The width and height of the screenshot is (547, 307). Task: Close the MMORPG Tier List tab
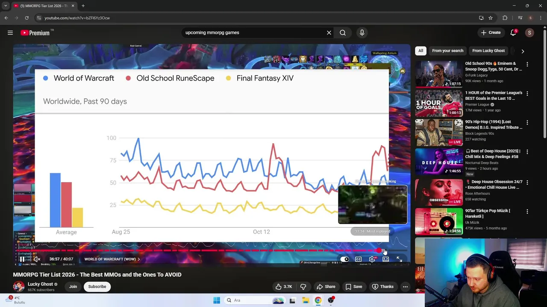[x=73, y=6]
